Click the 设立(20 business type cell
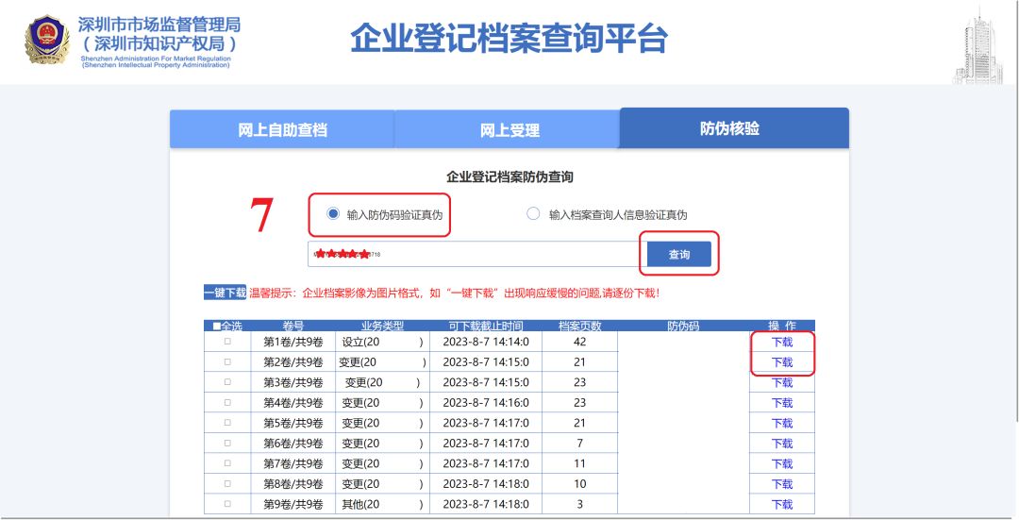The image size is (1019, 520). pyautogui.click(x=382, y=342)
